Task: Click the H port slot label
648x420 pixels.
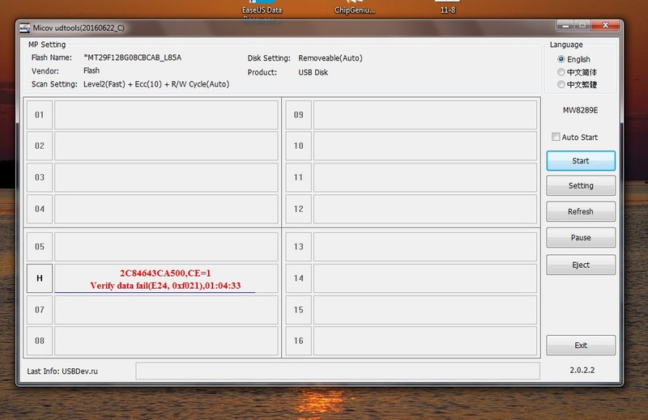Action: pyautogui.click(x=40, y=278)
